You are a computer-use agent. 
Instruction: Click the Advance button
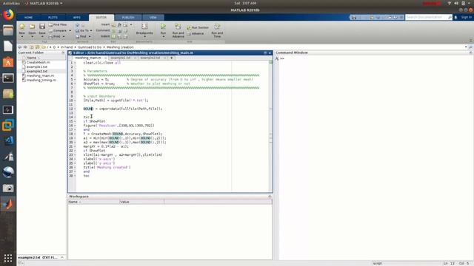tap(196, 33)
